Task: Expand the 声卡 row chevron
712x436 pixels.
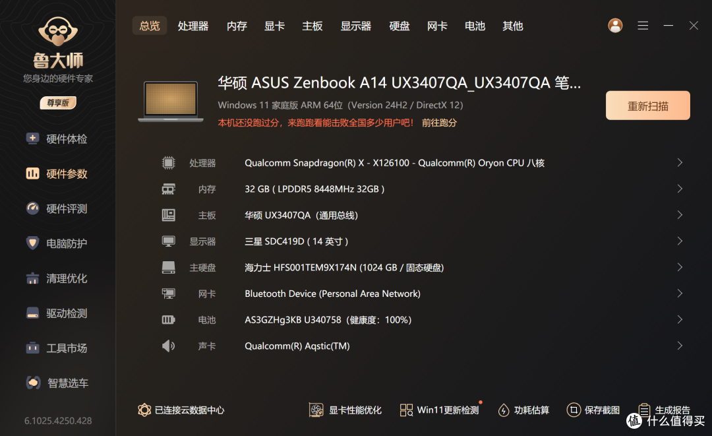Action: [680, 346]
